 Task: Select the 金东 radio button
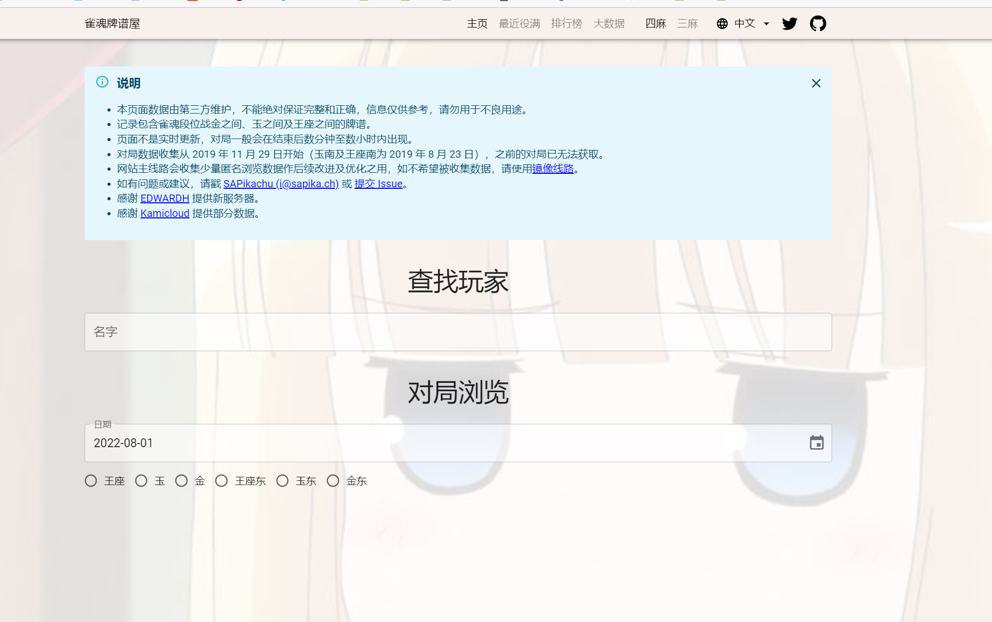(333, 481)
